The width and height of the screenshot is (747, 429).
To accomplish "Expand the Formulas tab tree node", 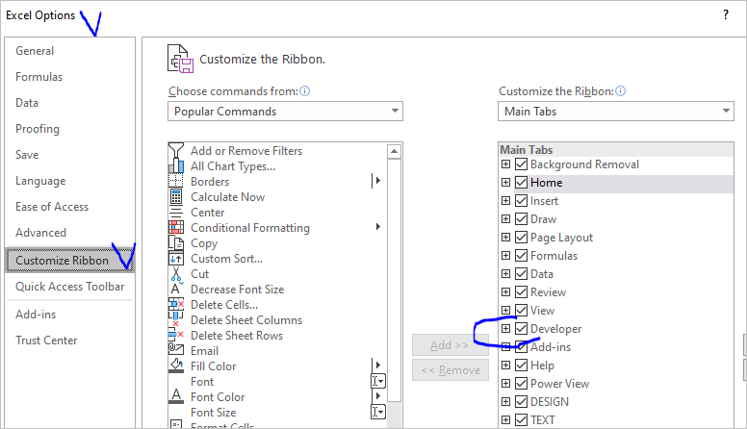I will click(x=506, y=256).
